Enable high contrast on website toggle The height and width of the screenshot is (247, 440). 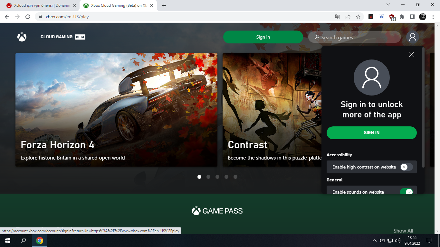click(x=406, y=167)
